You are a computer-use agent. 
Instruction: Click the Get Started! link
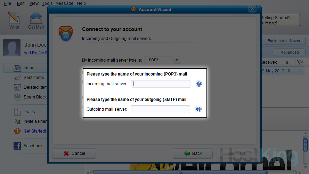point(34,131)
